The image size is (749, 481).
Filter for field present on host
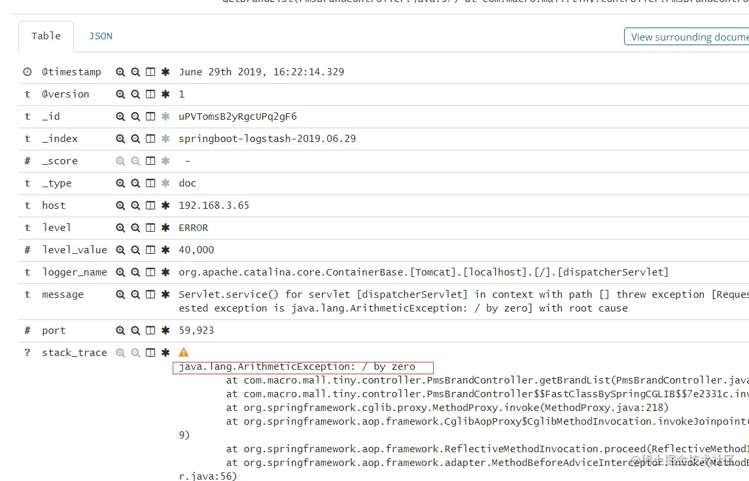click(x=165, y=205)
